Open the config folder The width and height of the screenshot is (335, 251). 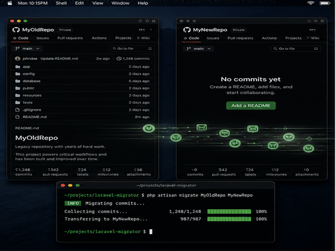(x=28, y=74)
